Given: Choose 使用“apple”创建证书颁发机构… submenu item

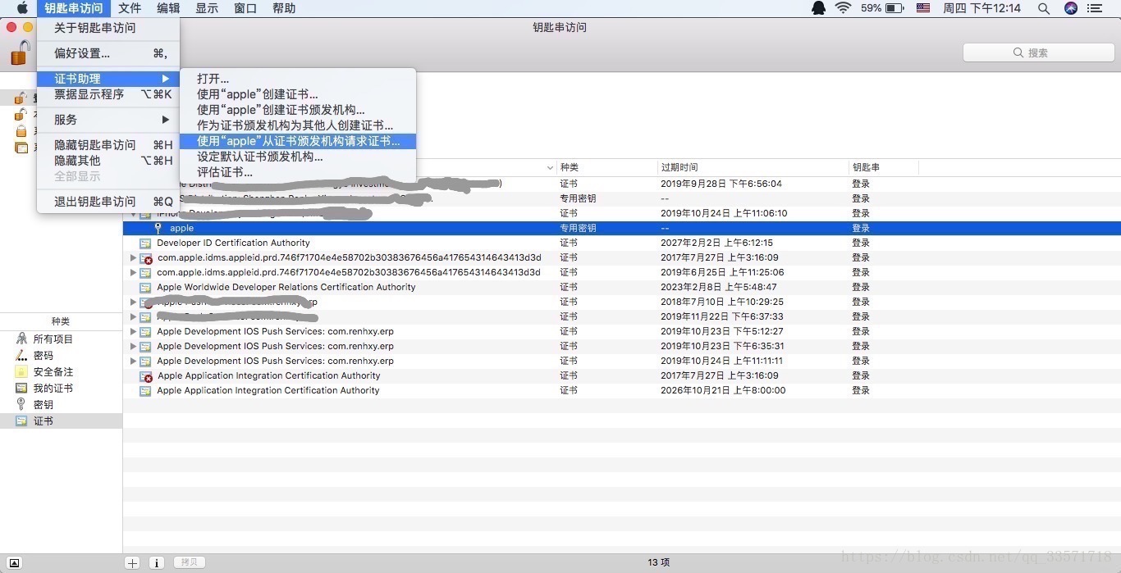Looking at the screenshot, I should click(x=298, y=110).
